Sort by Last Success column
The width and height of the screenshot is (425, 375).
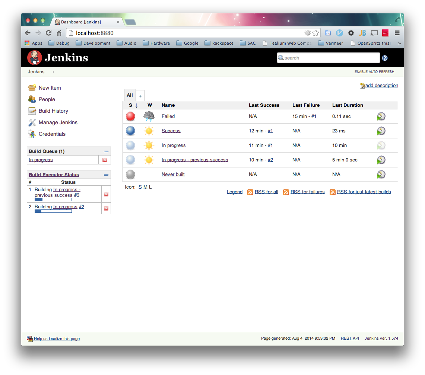pyautogui.click(x=264, y=105)
